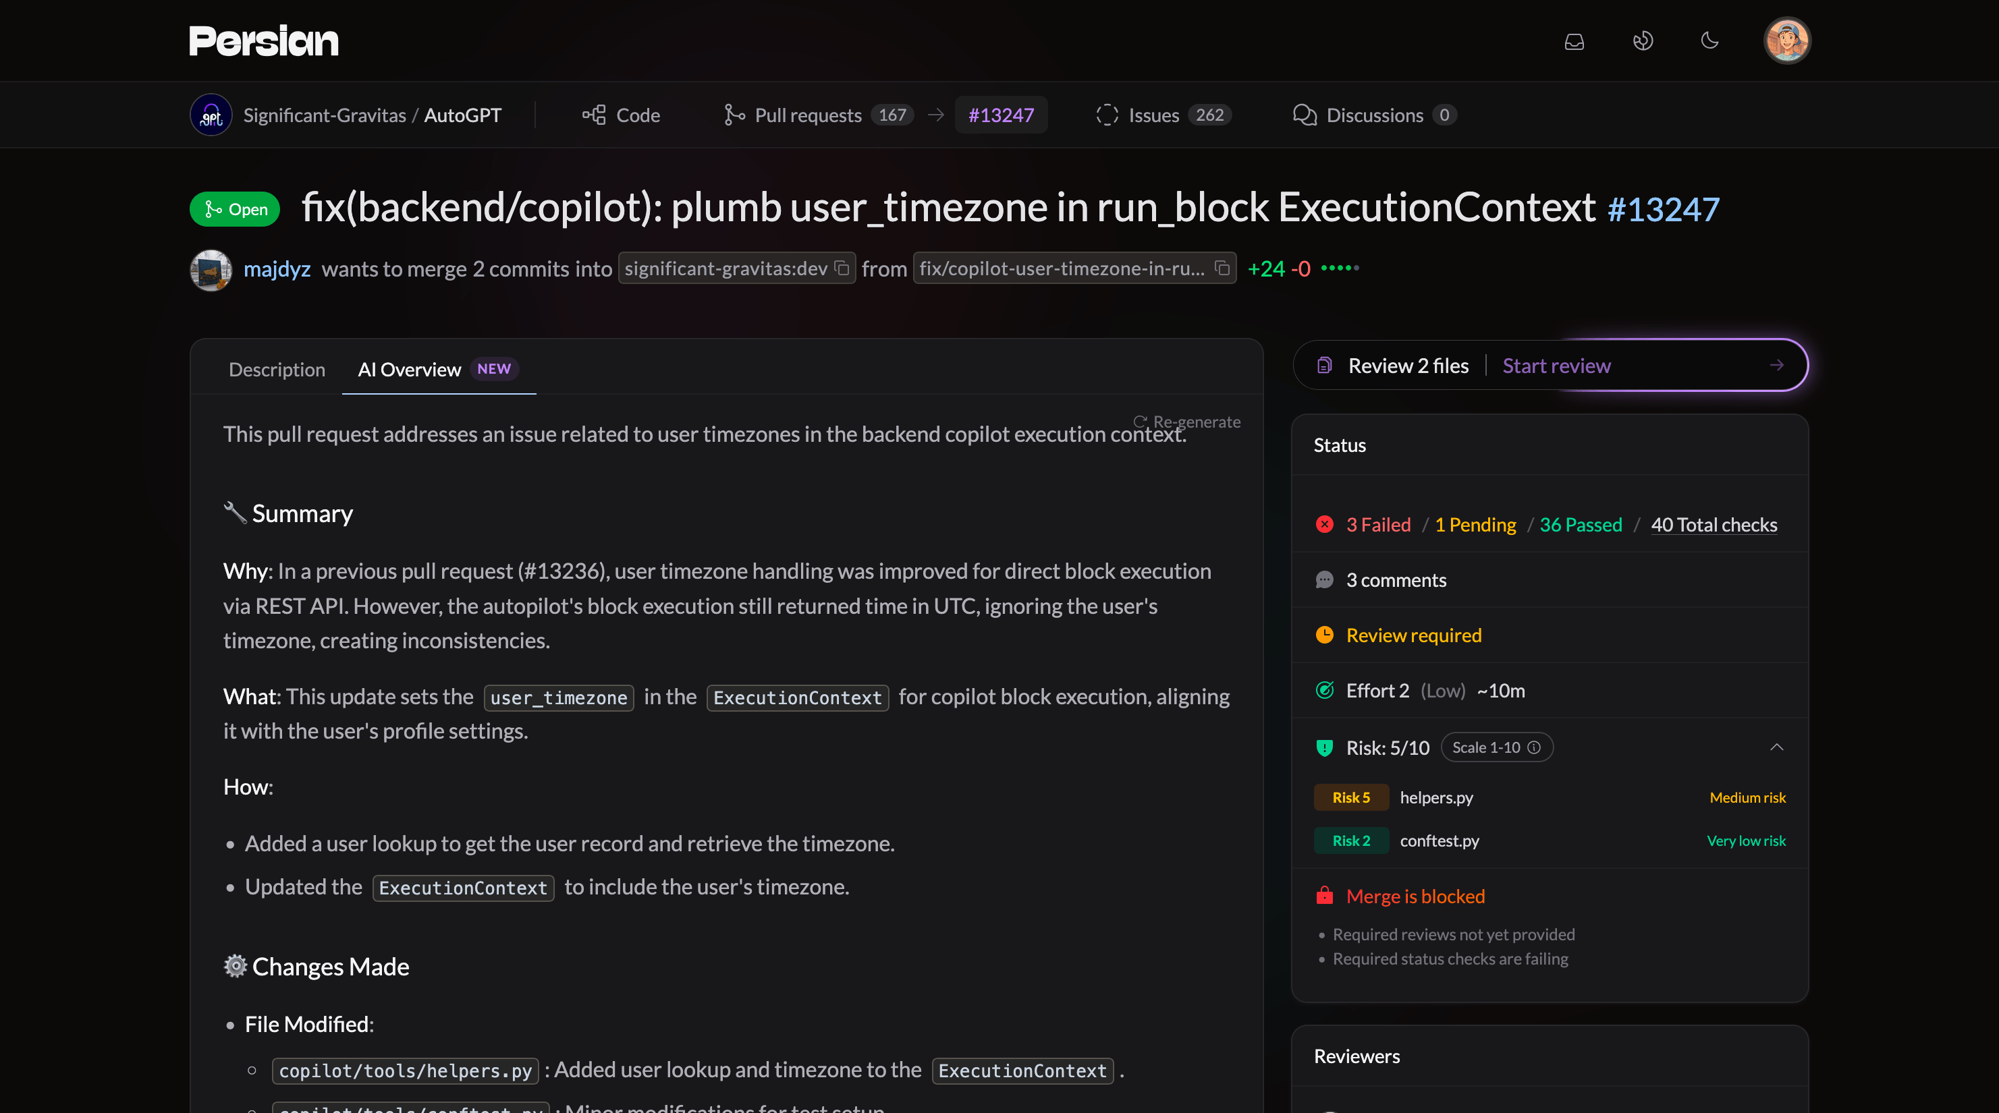Click the Changes Made gear icon
Screen dimensions: 1999x1113
click(235, 966)
